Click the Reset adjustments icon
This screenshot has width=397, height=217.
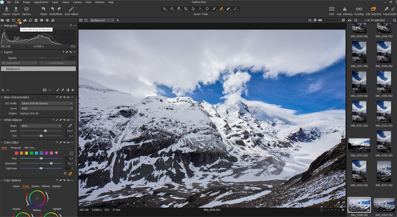[x=43, y=9]
